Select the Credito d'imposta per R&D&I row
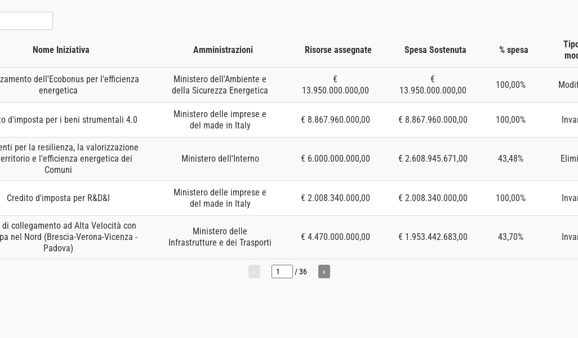 click(58, 198)
